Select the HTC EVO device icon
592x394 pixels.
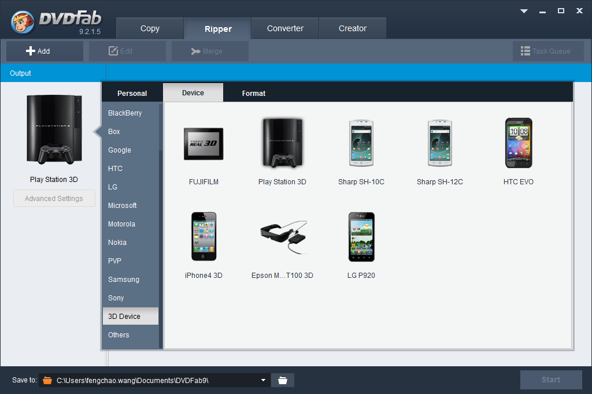click(519, 143)
